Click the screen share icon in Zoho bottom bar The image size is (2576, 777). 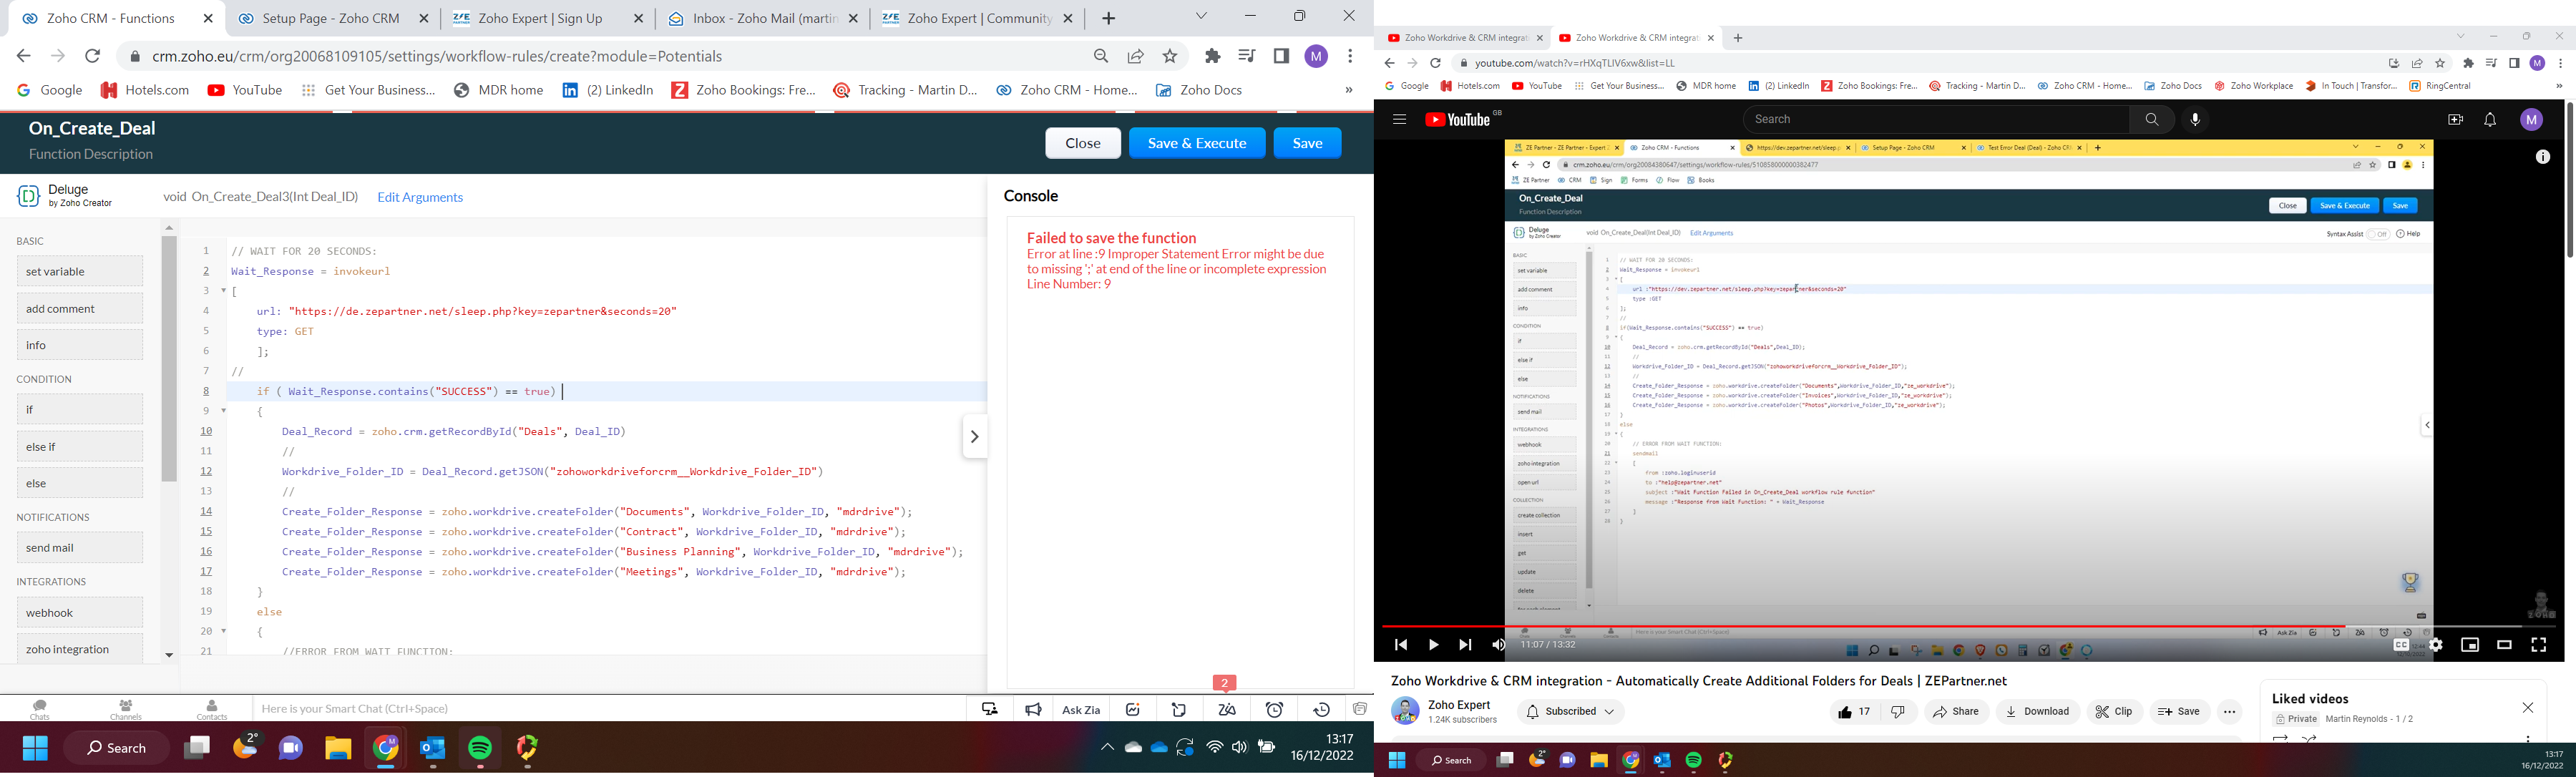[990, 709]
